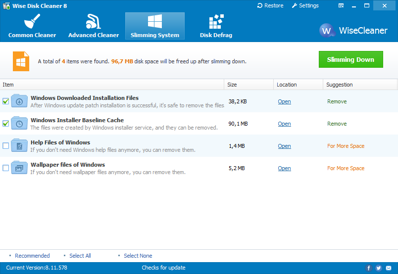
Task: Click Checks for update in status bar
Action: [x=163, y=268]
